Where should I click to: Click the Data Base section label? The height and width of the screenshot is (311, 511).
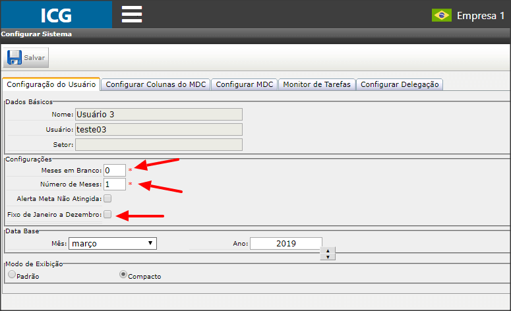22,231
